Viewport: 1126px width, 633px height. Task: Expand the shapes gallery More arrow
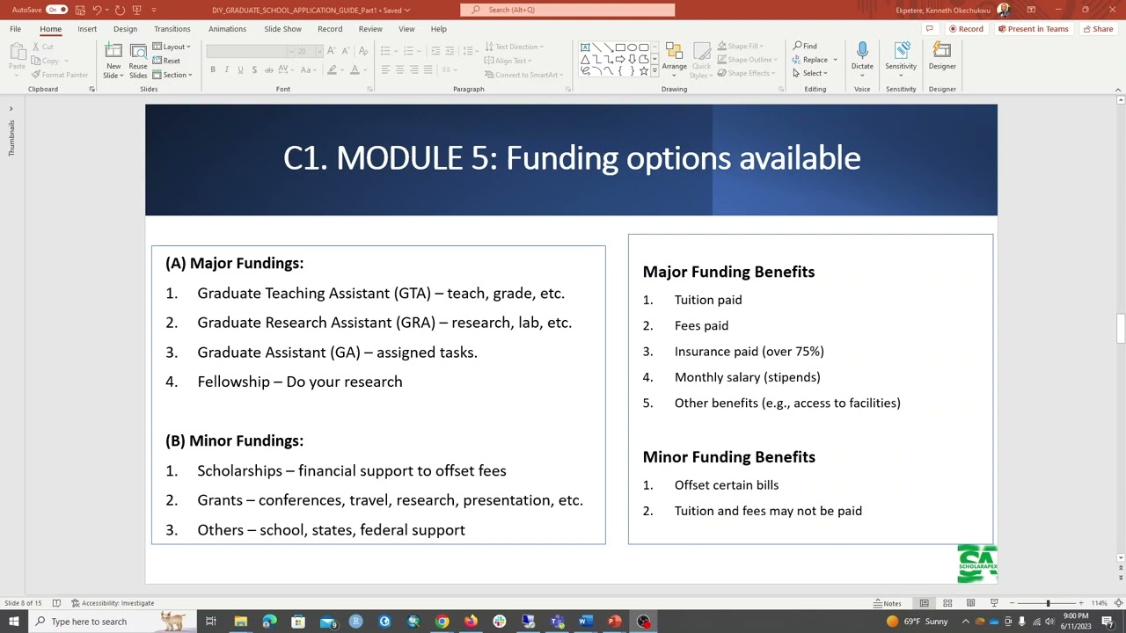point(654,70)
